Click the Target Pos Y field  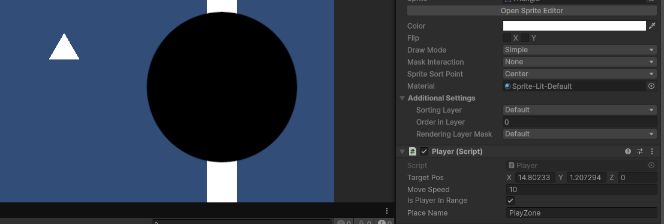coord(587,177)
